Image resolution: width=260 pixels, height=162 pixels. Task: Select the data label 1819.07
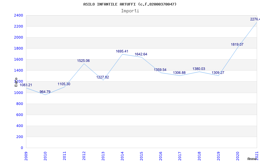click(237, 45)
